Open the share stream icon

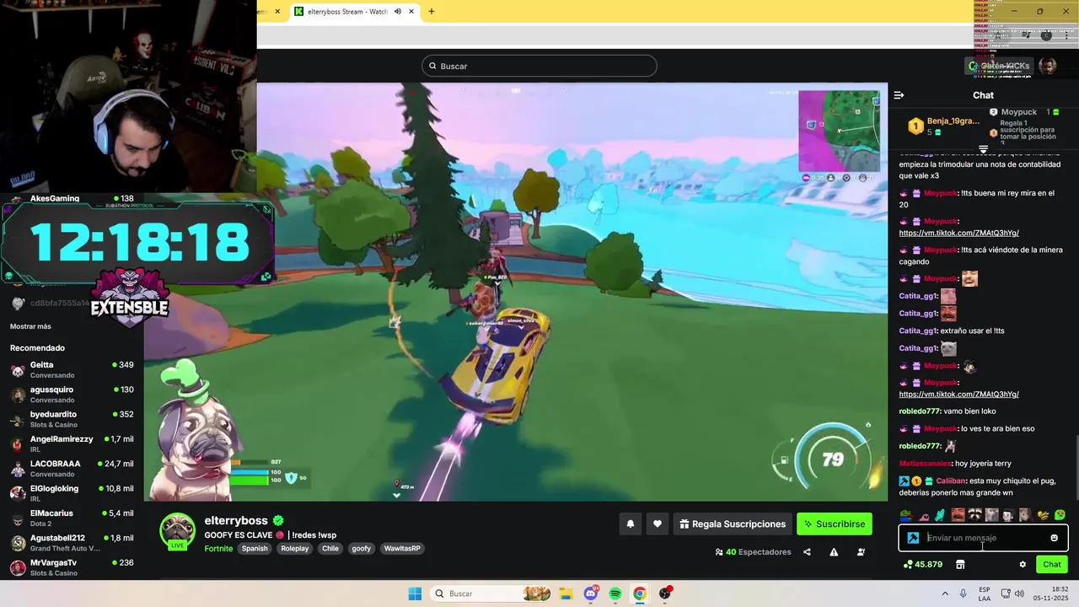[x=807, y=552]
